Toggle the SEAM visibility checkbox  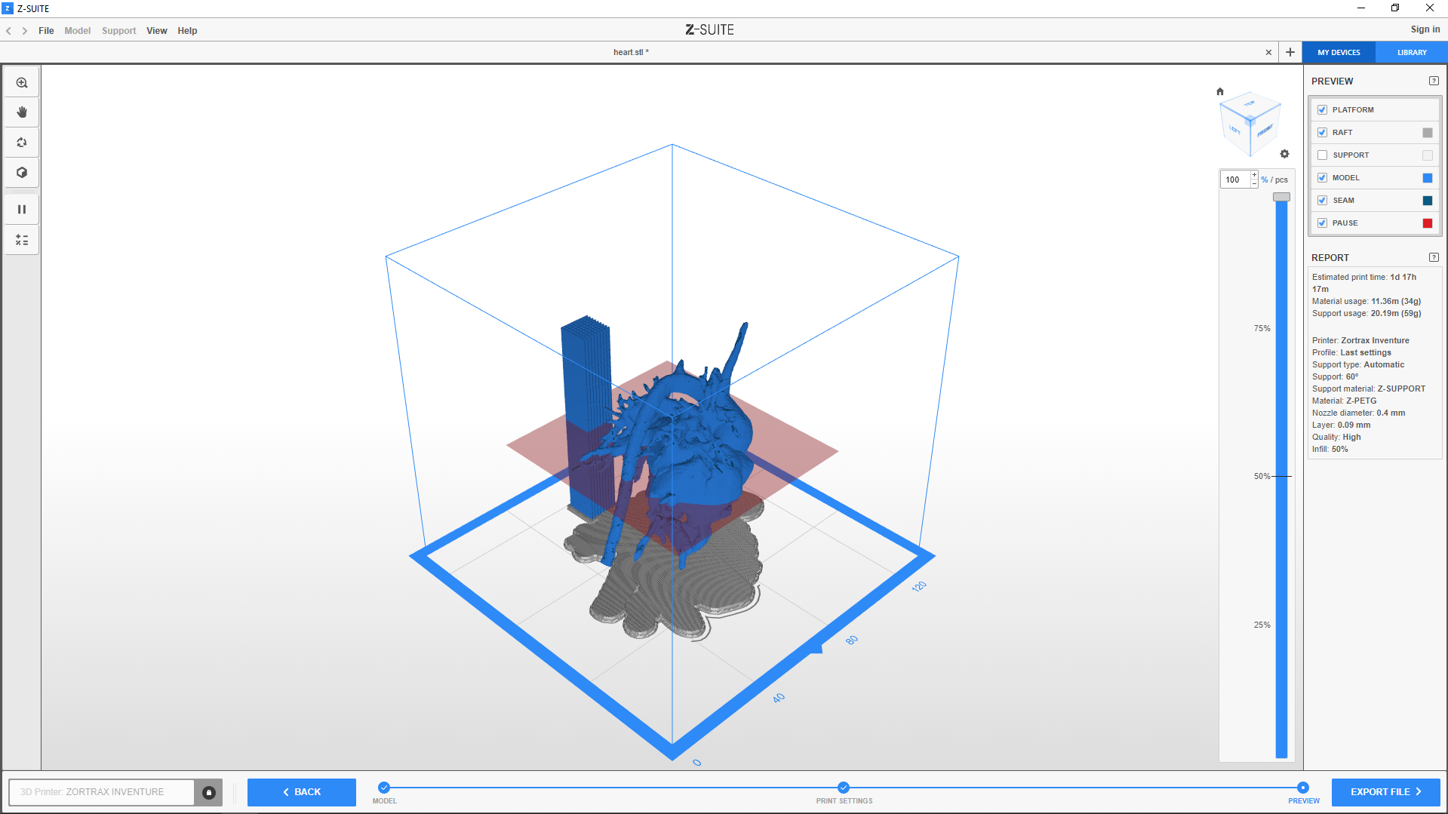click(x=1322, y=201)
